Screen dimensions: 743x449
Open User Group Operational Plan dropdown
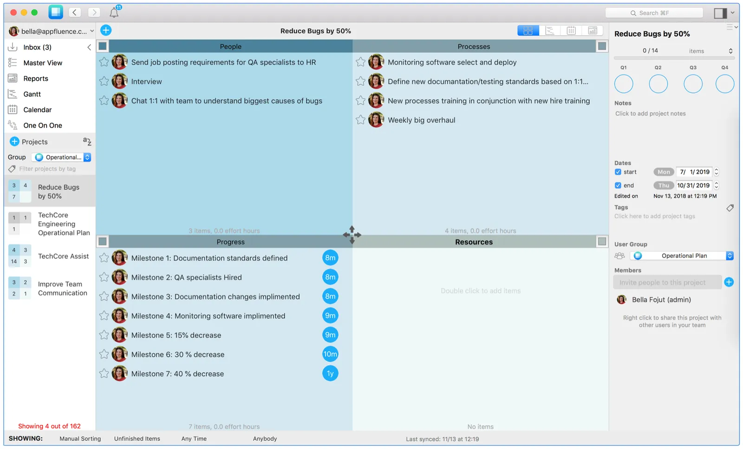[x=681, y=256]
